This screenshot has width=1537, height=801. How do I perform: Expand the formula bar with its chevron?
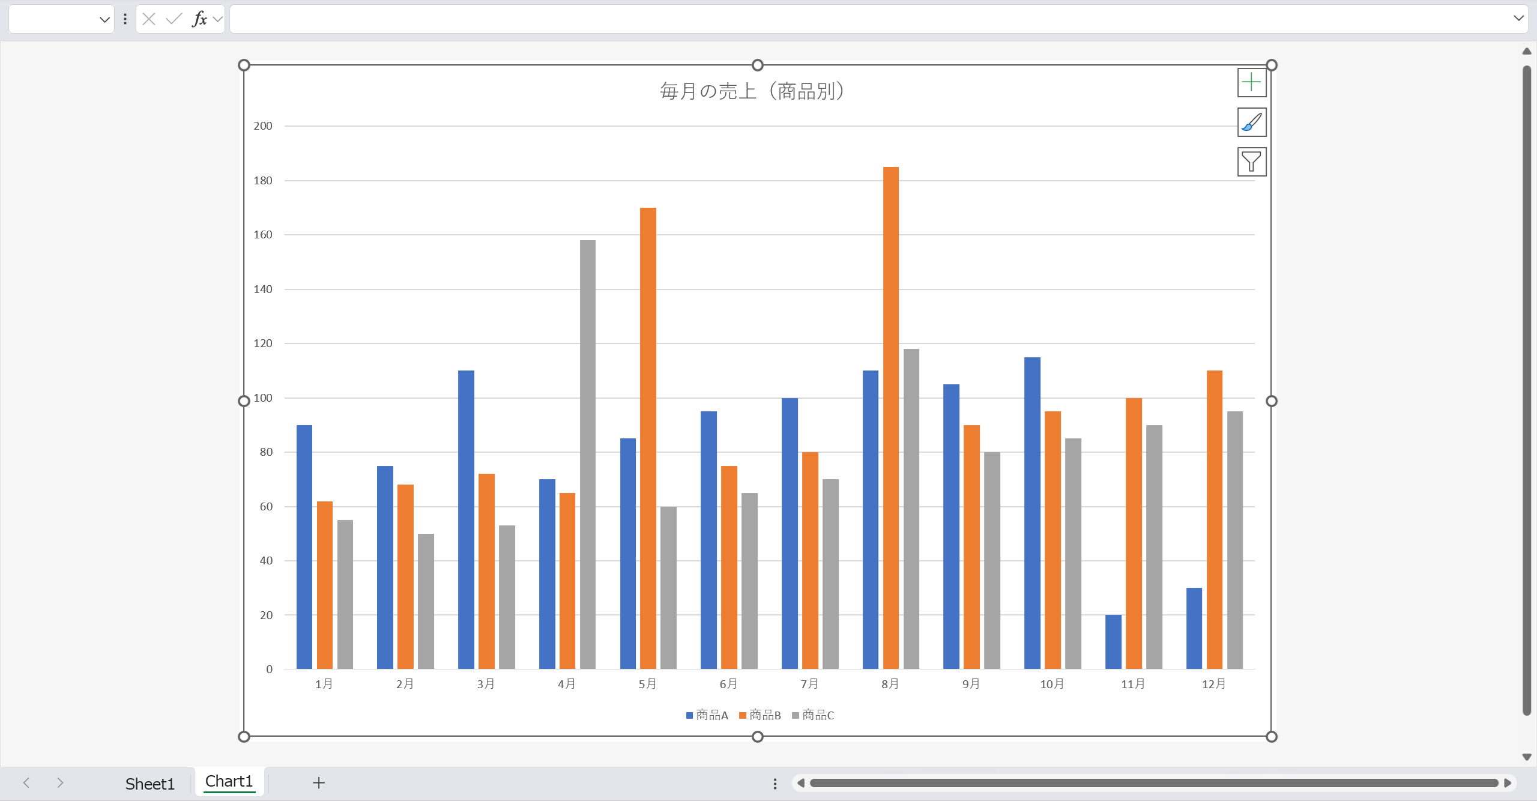(x=1520, y=19)
